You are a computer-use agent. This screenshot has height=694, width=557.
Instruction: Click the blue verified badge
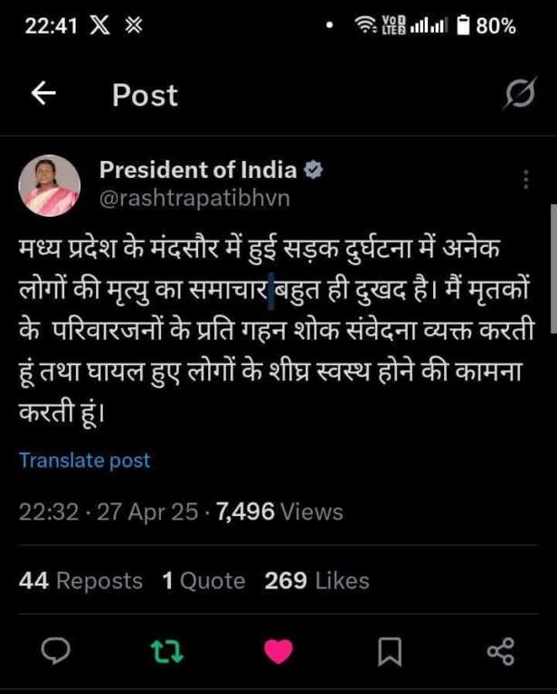tap(314, 170)
